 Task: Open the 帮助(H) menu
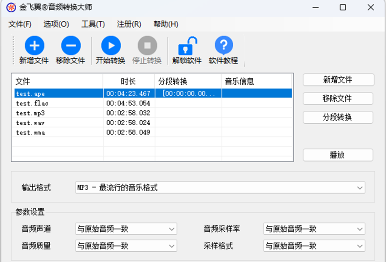click(x=166, y=24)
